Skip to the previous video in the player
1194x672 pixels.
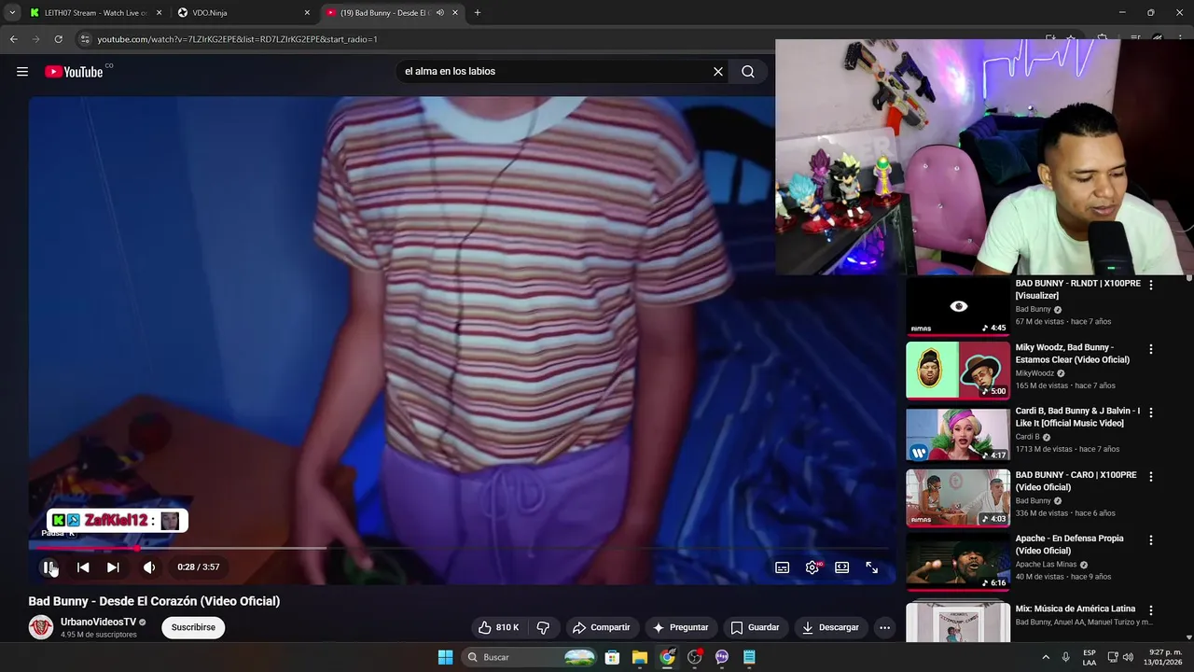click(83, 567)
